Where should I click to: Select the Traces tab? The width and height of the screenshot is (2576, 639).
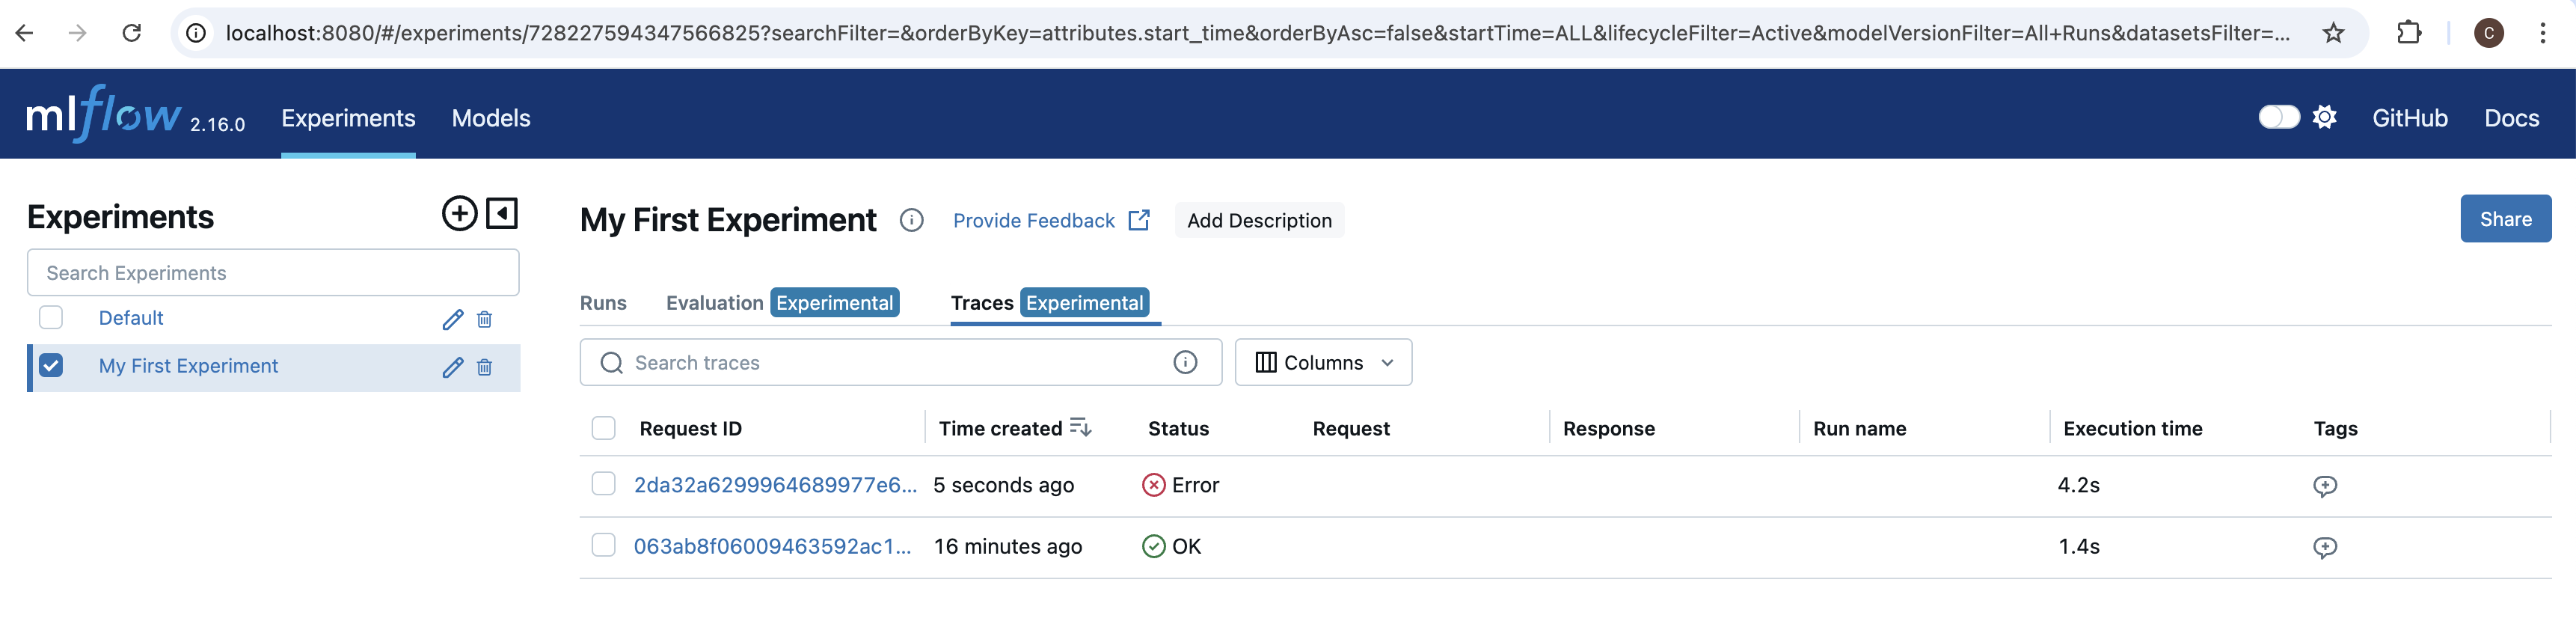[x=1050, y=303]
